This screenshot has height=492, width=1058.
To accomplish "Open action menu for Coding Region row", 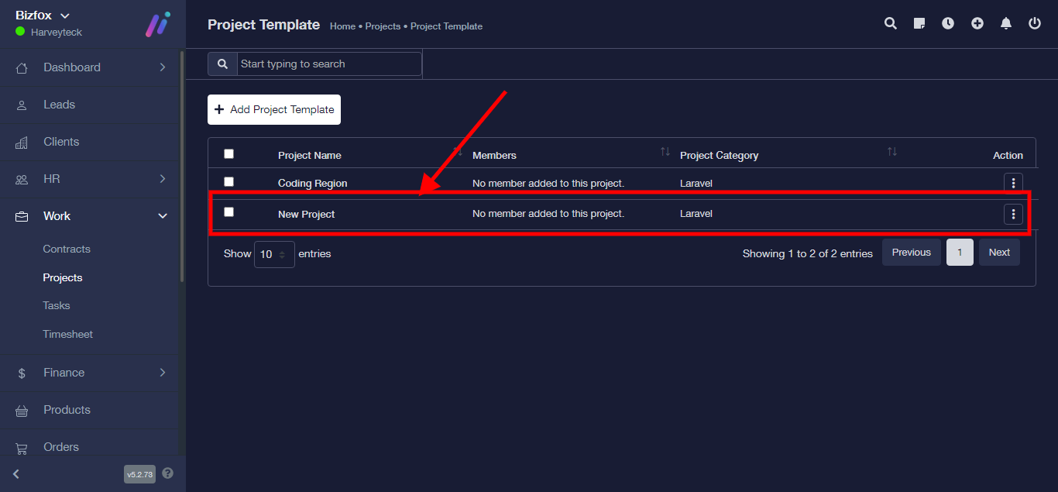I will [1013, 184].
